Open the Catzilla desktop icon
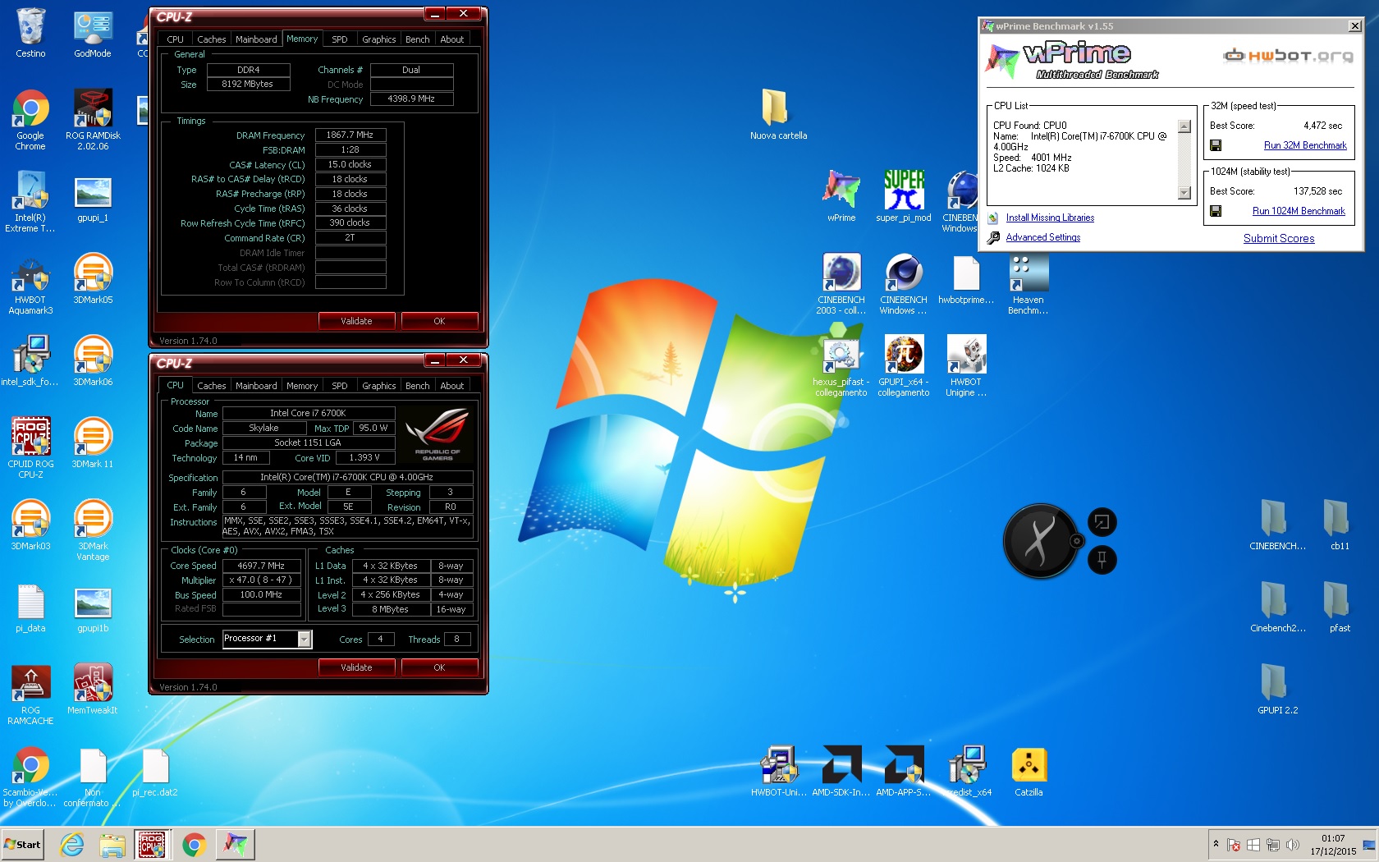The image size is (1379, 862). [x=1029, y=772]
